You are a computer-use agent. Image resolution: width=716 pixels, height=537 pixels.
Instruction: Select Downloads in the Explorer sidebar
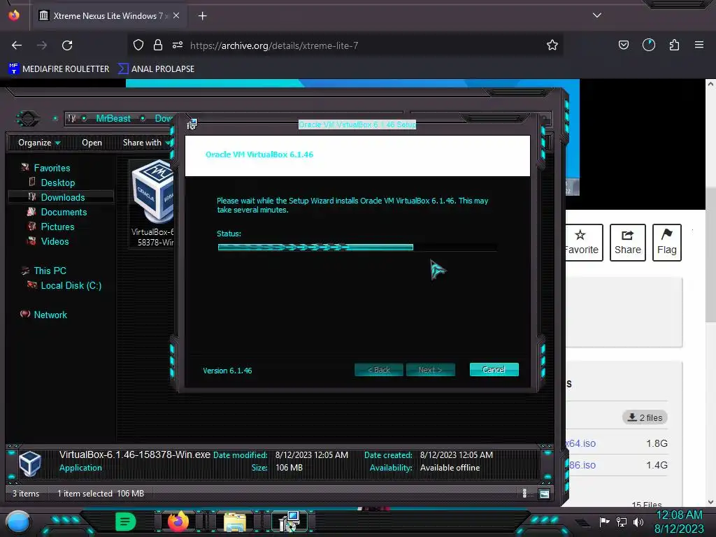pos(62,197)
